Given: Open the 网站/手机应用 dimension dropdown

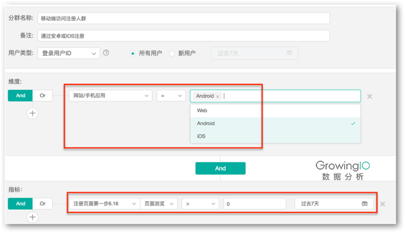Looking at the screenshot, I should click(x=111, y=96).
